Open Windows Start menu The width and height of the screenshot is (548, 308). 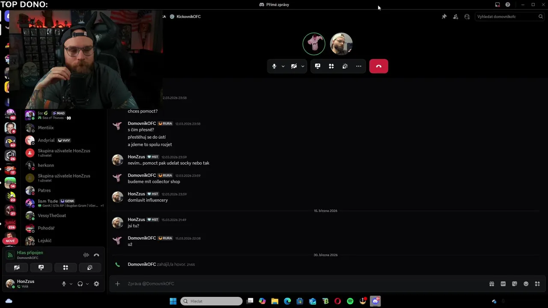173,301
